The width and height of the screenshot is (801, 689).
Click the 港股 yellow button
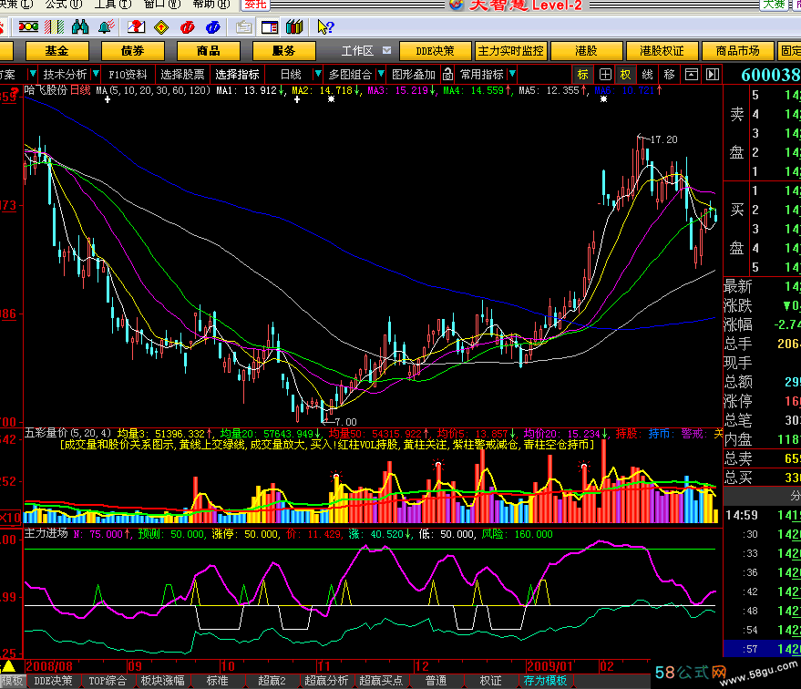(587, 50)
